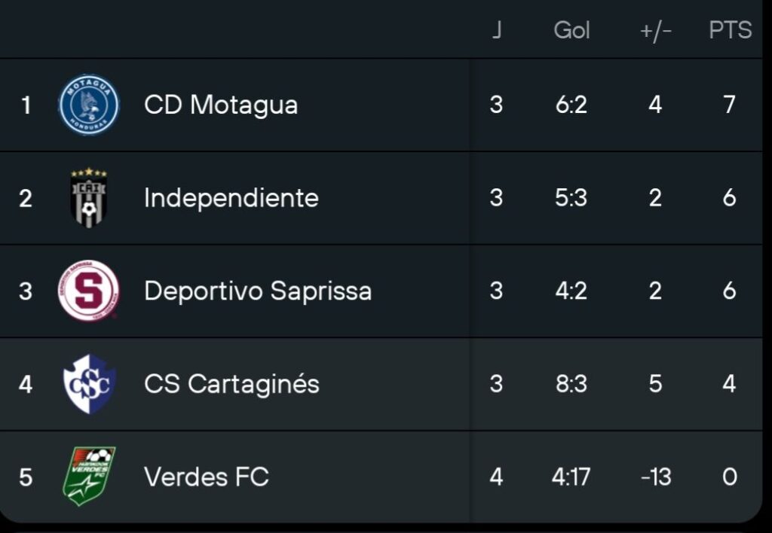Open the CD Motagua team page
Viewport: 772px width, 533px height.
click(221, 105)
